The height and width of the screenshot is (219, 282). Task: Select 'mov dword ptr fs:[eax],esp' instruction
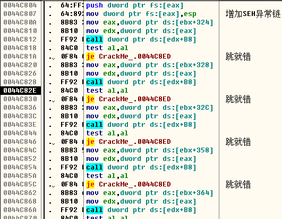(141, 14)
